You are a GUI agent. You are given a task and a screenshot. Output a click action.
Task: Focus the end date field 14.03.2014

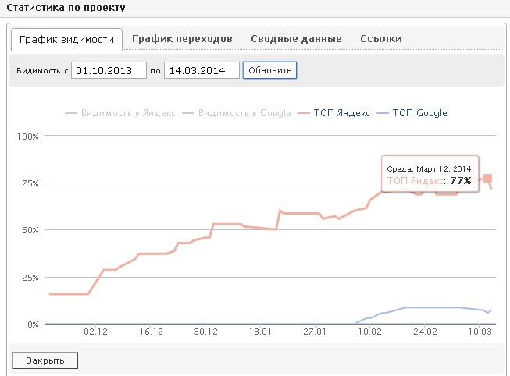pyautogui.click(x=201, y=70)
